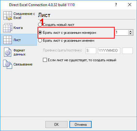Click the Лист grid icon in sidebar
Screen dimensions: 137x131
click(x=8, y=40)
